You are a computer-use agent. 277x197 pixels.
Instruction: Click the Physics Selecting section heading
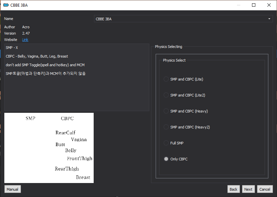click(x=169, y=47)
